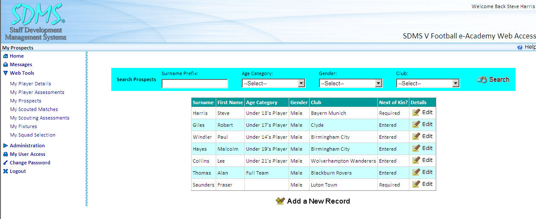Viewport: 536px width, 219px height.
Task: Expand the Administration triangle icon
Action: click(x=6, y=146)
